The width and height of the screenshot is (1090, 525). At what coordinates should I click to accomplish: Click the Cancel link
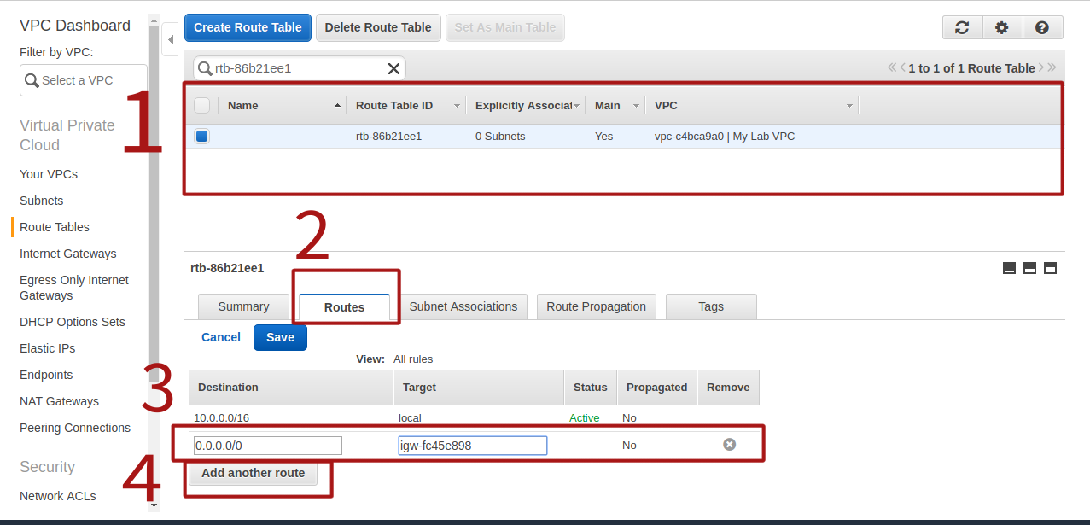click(x=221, y=337)
